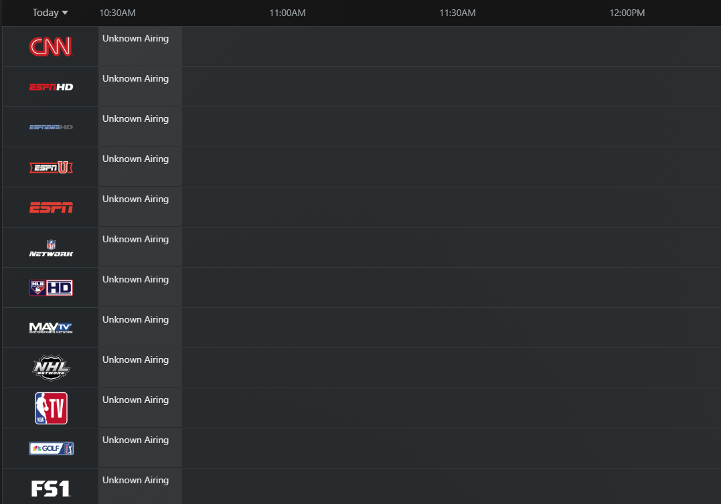
Task: Open ESPNU's Unknown Airing program
Action: click(x=140, y=167)
